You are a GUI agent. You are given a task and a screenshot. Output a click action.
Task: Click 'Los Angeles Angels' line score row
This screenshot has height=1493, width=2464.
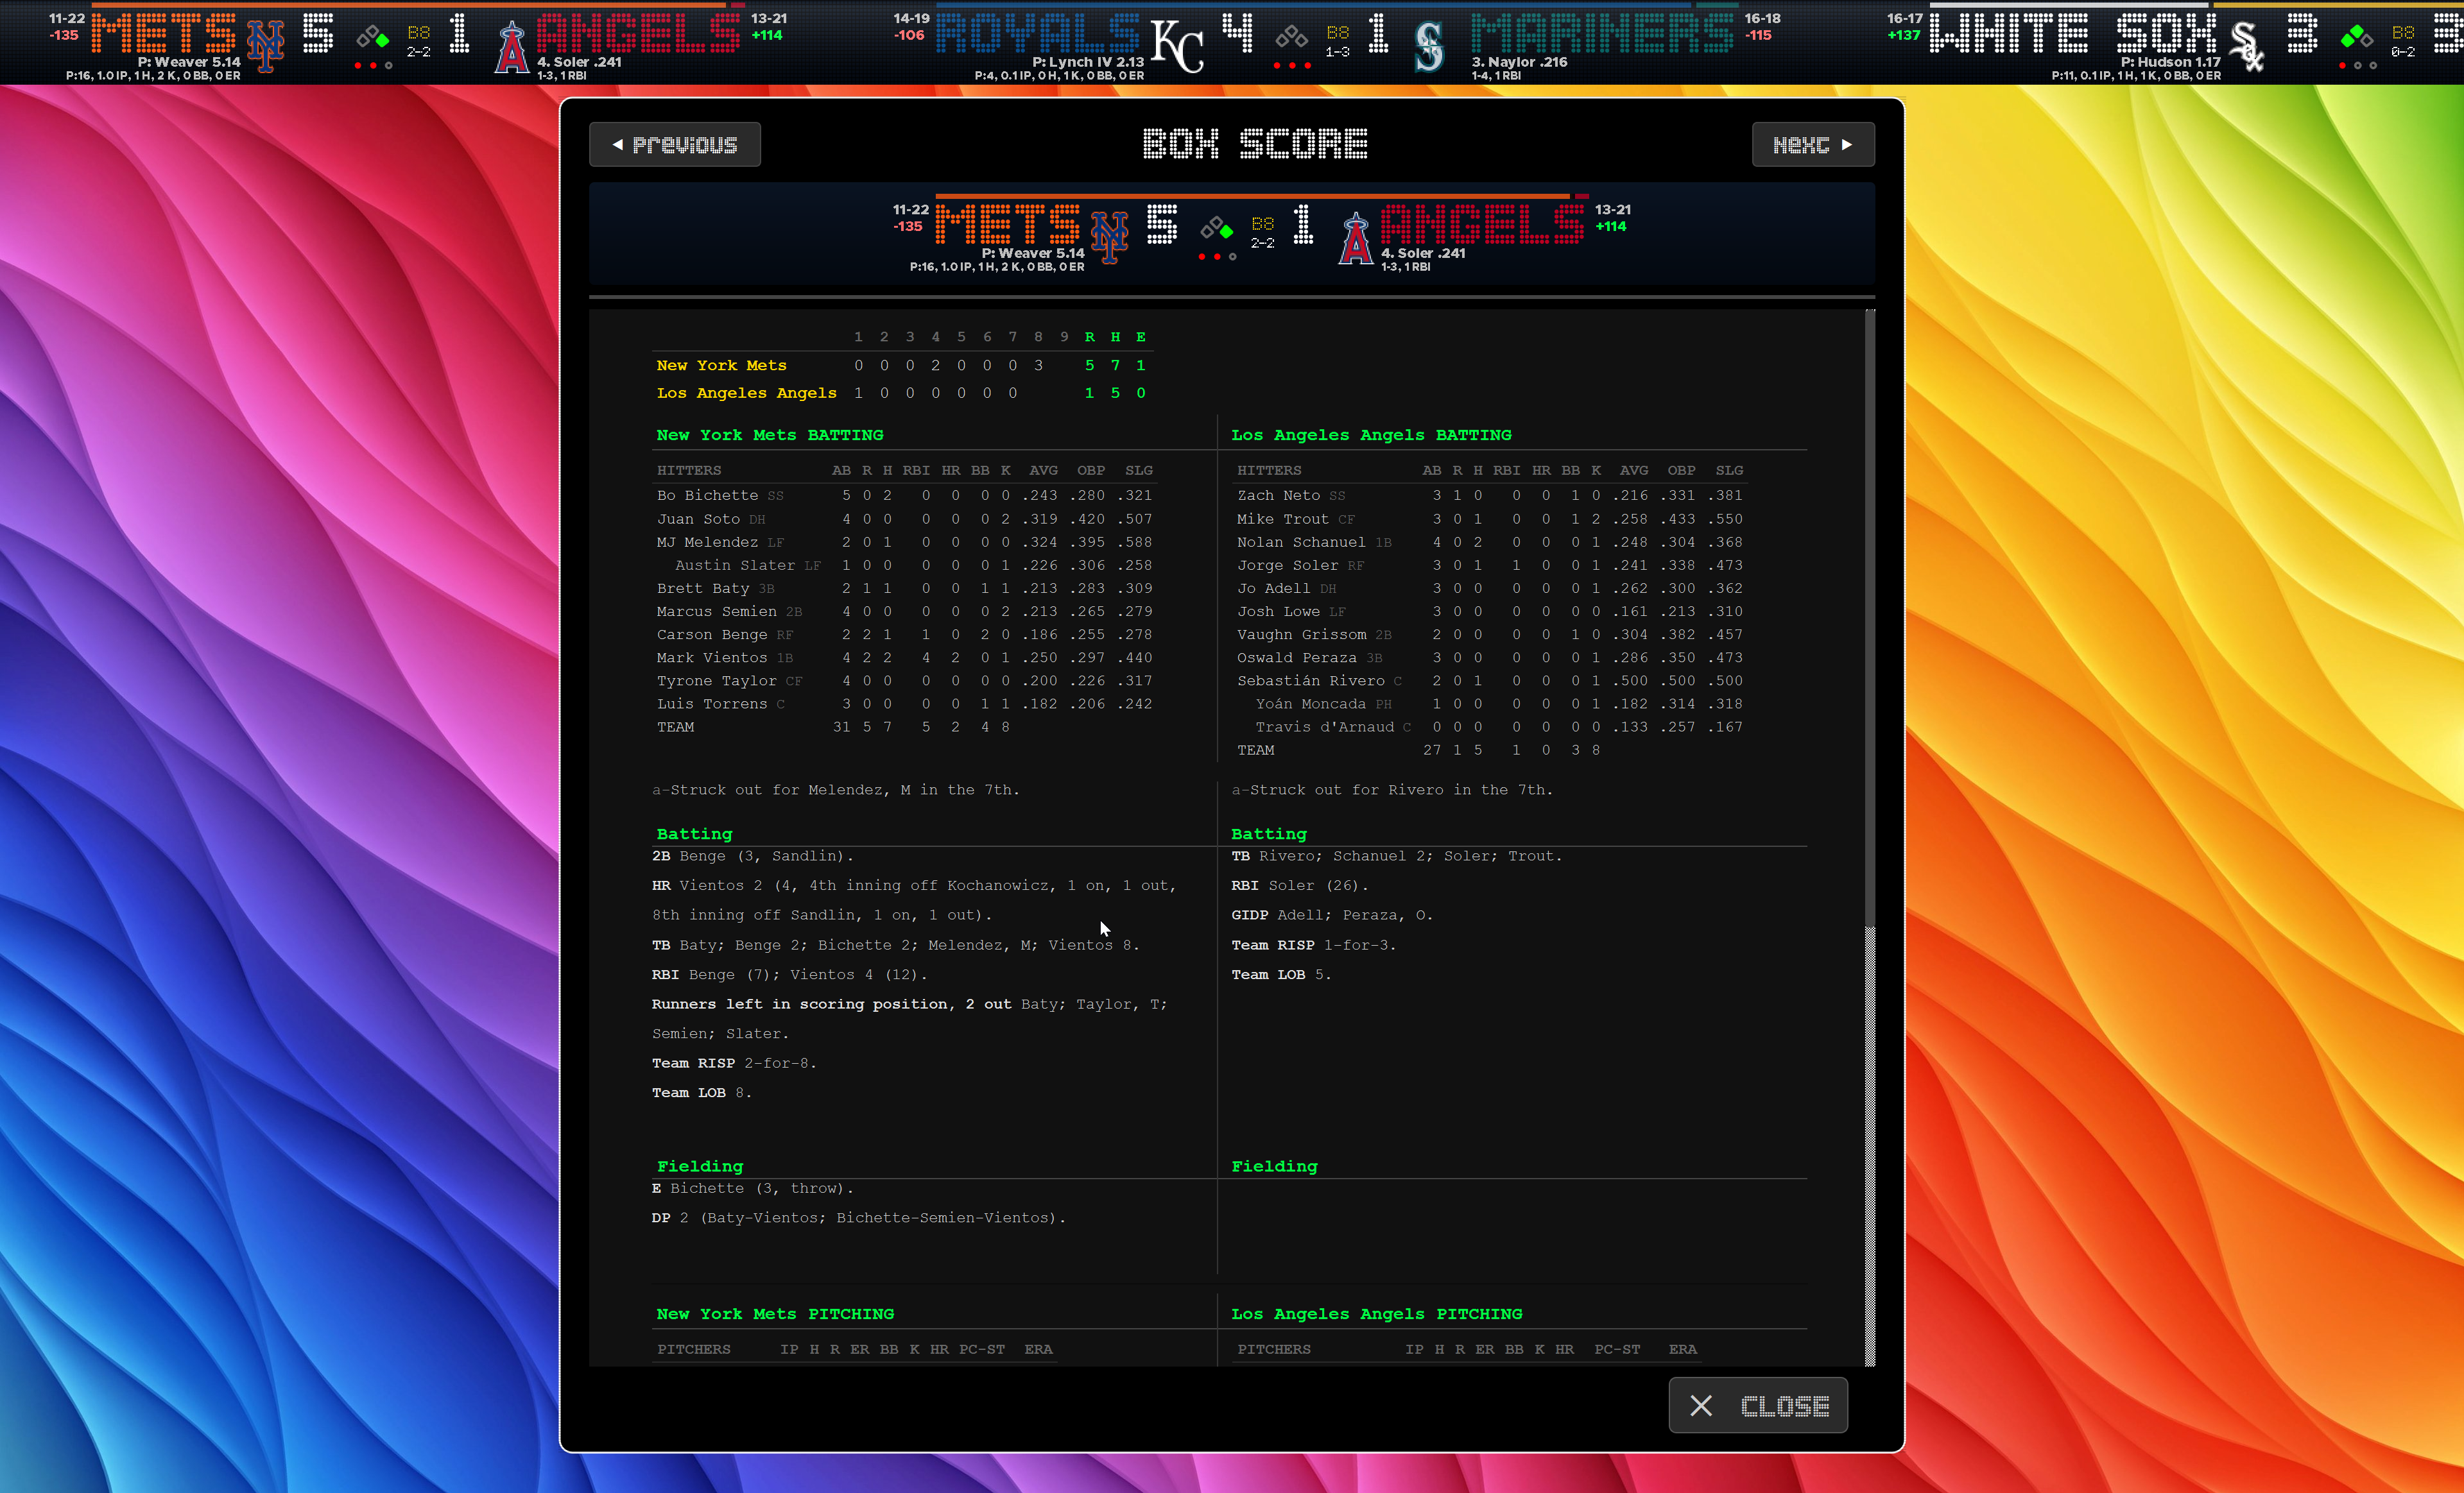pyautogui.click(x=903, y=393)
